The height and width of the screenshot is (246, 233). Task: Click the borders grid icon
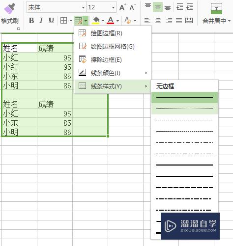63,21
